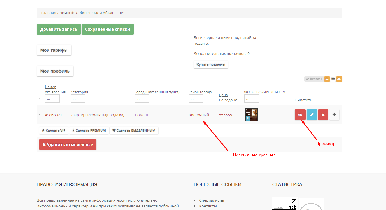The height and width of the screenshot is (210, 386).
Task: Click 'Восточный' district cell
Action: click(199, 115)
